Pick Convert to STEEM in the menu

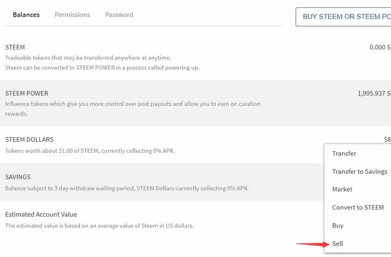tap(358, 207)
